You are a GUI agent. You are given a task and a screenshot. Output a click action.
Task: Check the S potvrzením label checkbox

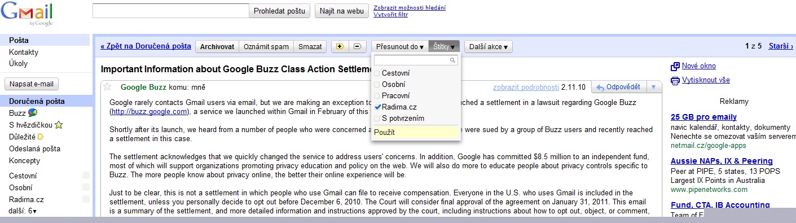pyautogui.click(x=377, y=119)
